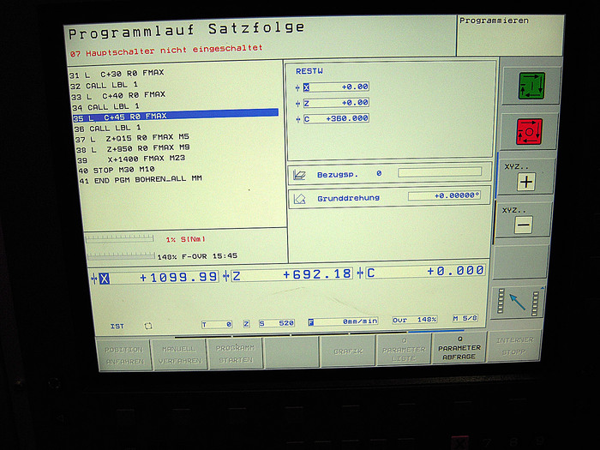The height and width of the screenshot is (450, 600).
Task: Select the blue arrow softkey-row switcher
Action: point(518,302)
